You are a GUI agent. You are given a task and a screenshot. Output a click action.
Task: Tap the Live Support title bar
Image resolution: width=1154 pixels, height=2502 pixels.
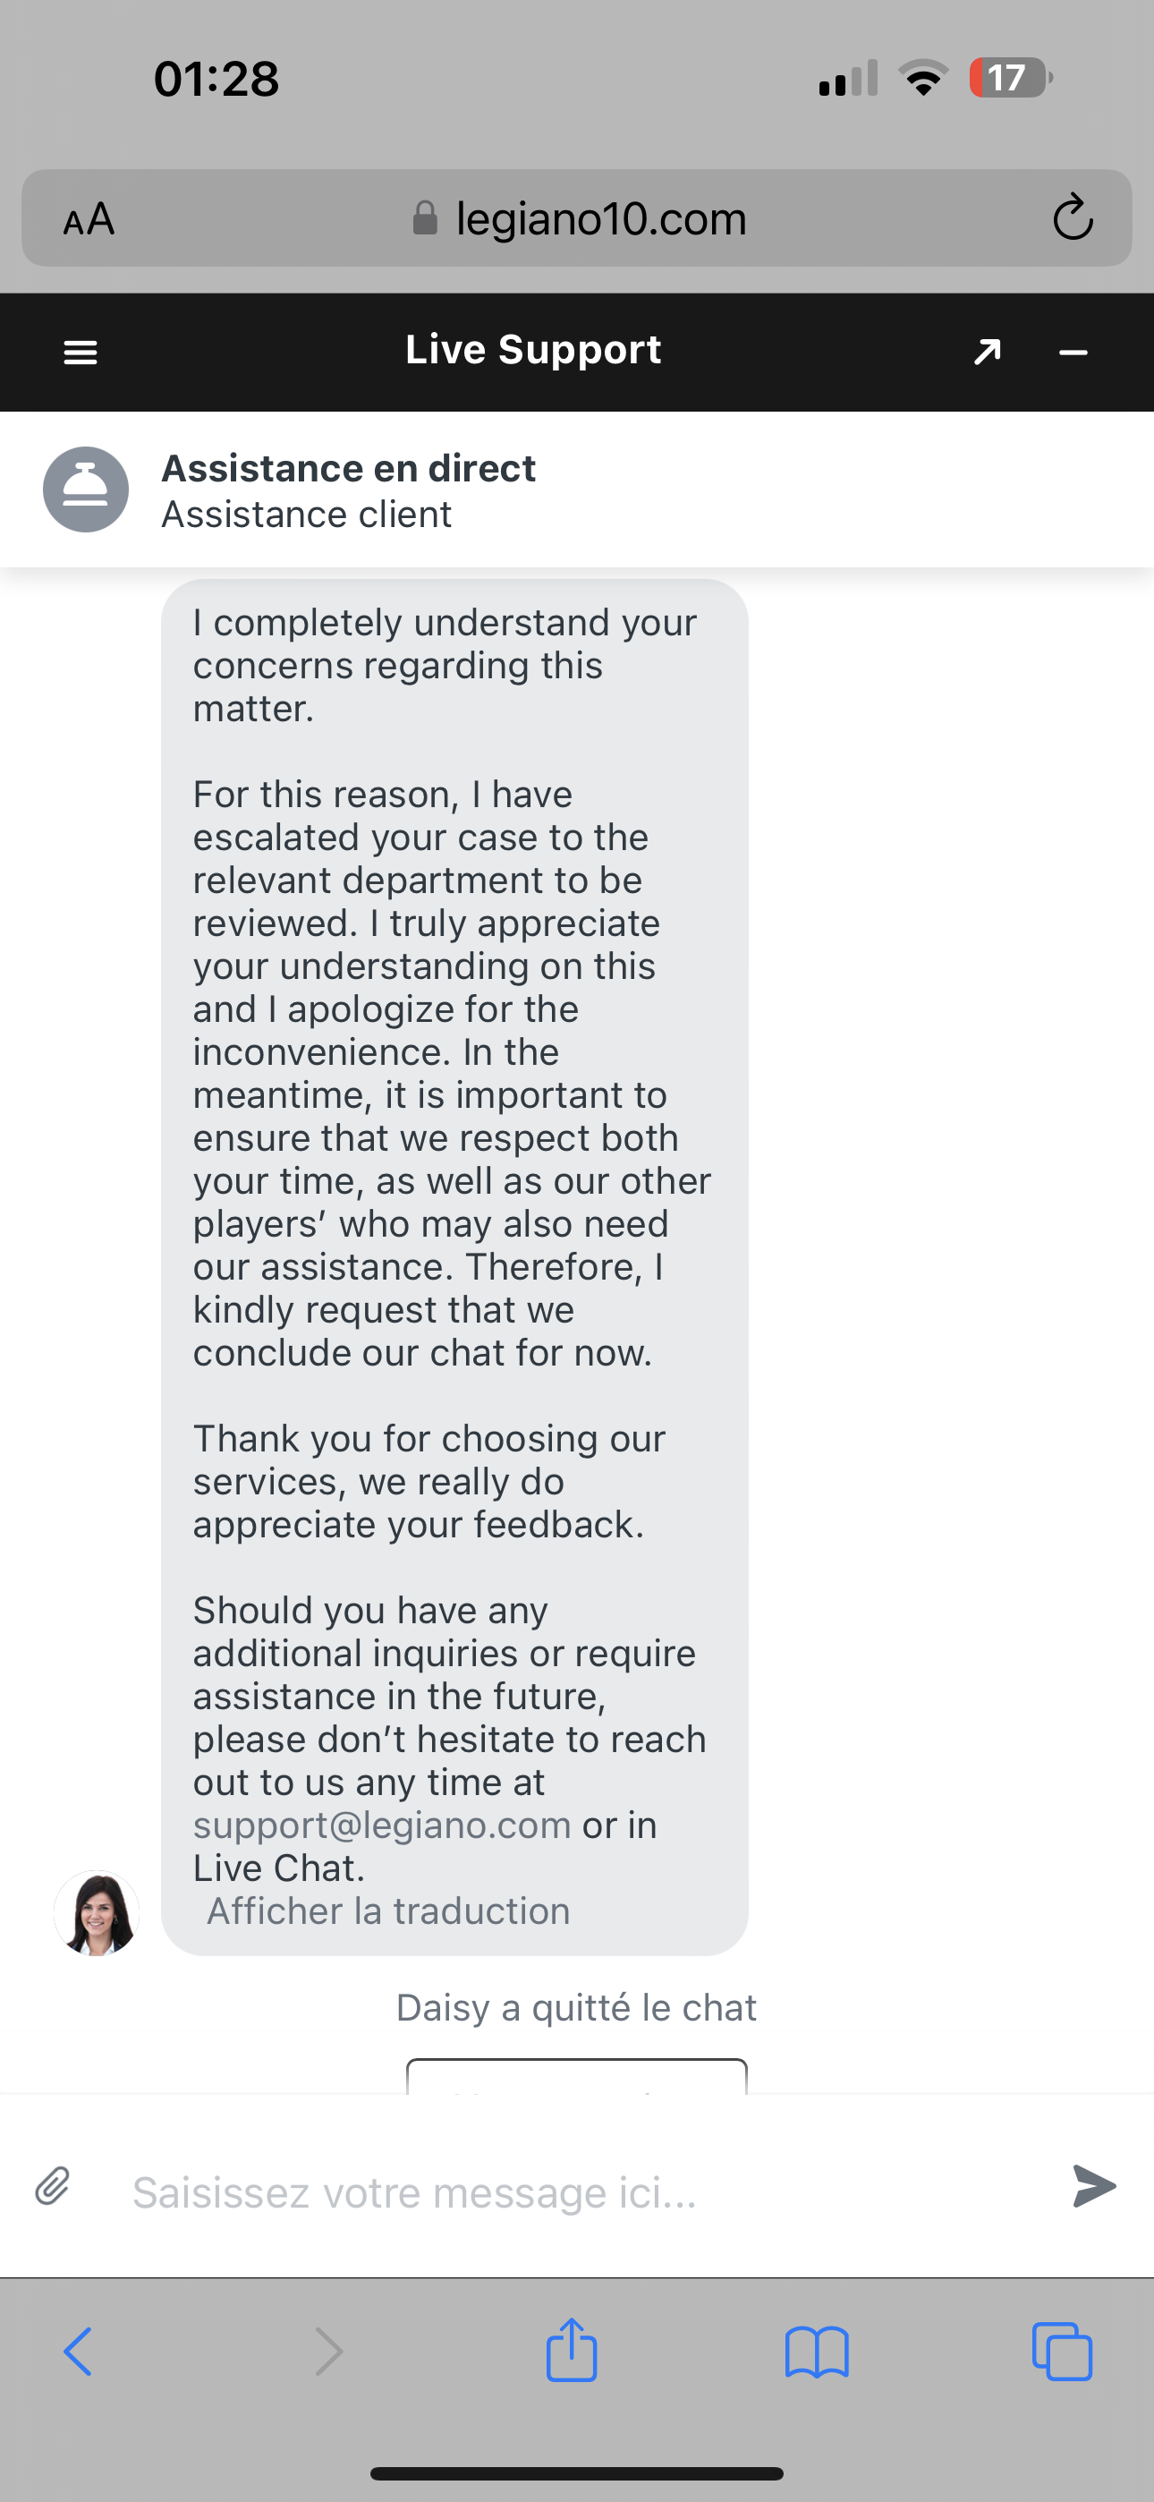pyautogui.click(x=532, y=350)
